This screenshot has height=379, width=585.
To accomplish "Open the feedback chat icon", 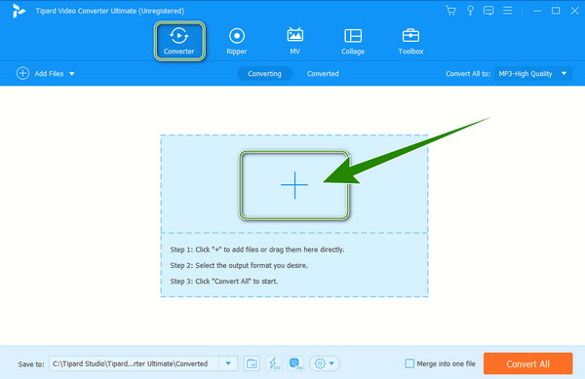I will coord(488,11).
